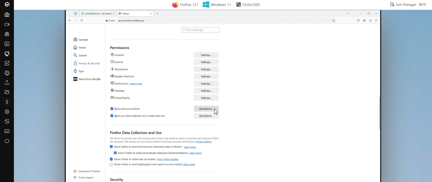Open the Firefox account icon

364,20
